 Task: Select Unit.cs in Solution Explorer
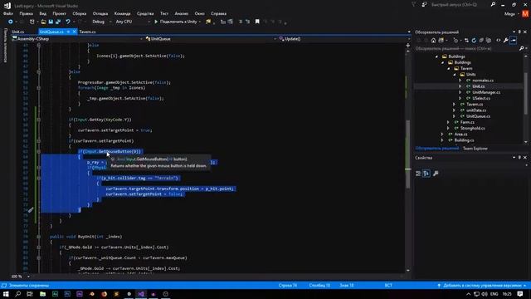click(x=478, y=86)
